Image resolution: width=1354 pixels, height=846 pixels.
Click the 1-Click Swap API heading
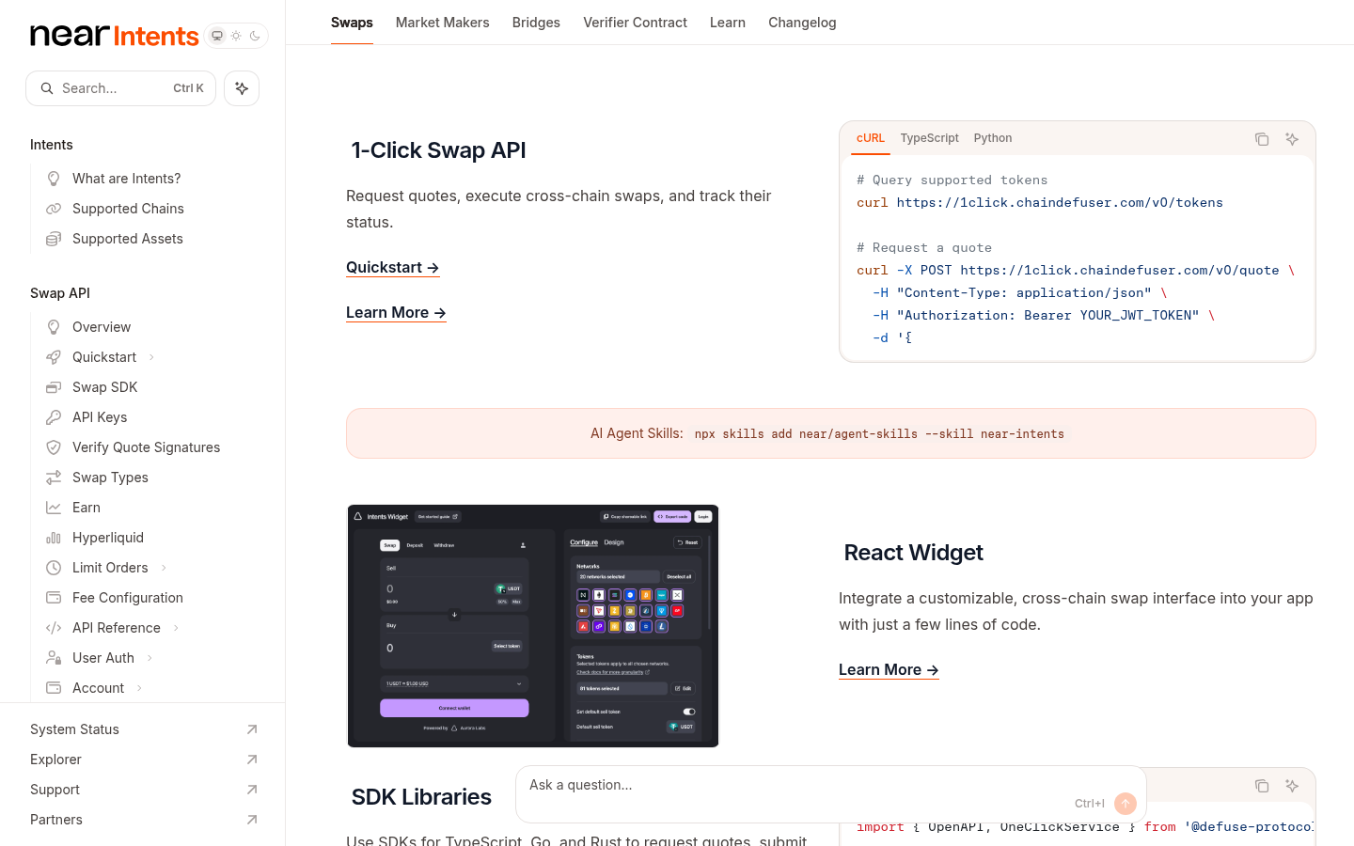tap(438, 150)
